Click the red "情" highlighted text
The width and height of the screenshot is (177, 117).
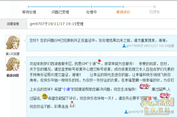pyautogui.click(x=150, y=98)
